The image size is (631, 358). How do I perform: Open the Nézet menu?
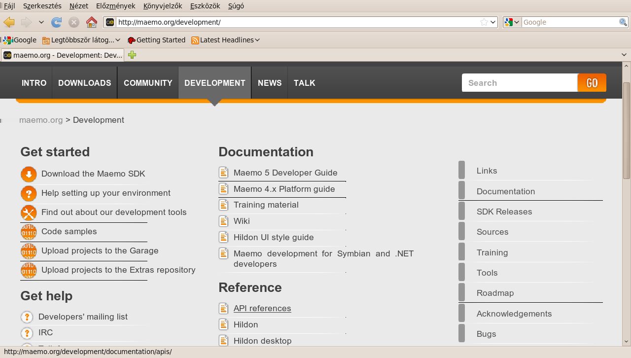click(79, 6)
